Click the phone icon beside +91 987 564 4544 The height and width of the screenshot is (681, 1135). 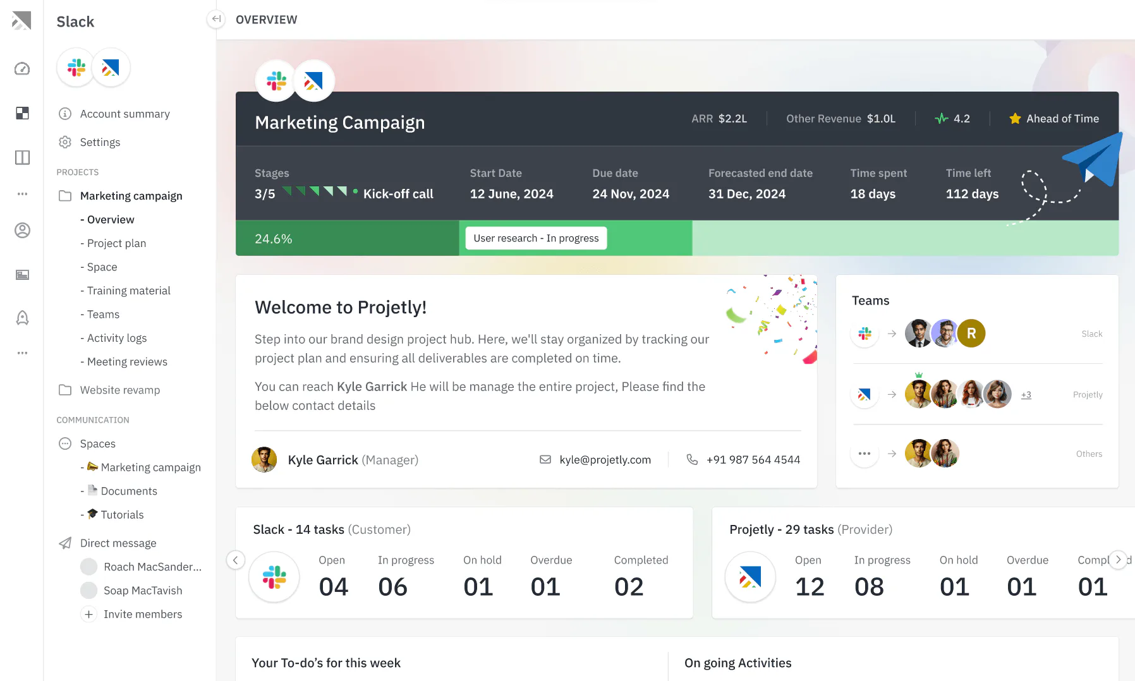692,460
